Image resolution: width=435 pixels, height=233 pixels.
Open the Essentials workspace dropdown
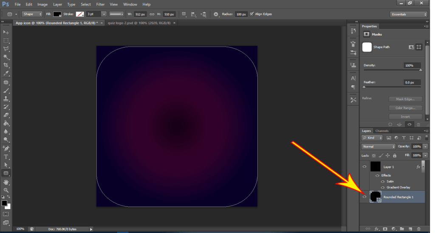pos(408,14)
